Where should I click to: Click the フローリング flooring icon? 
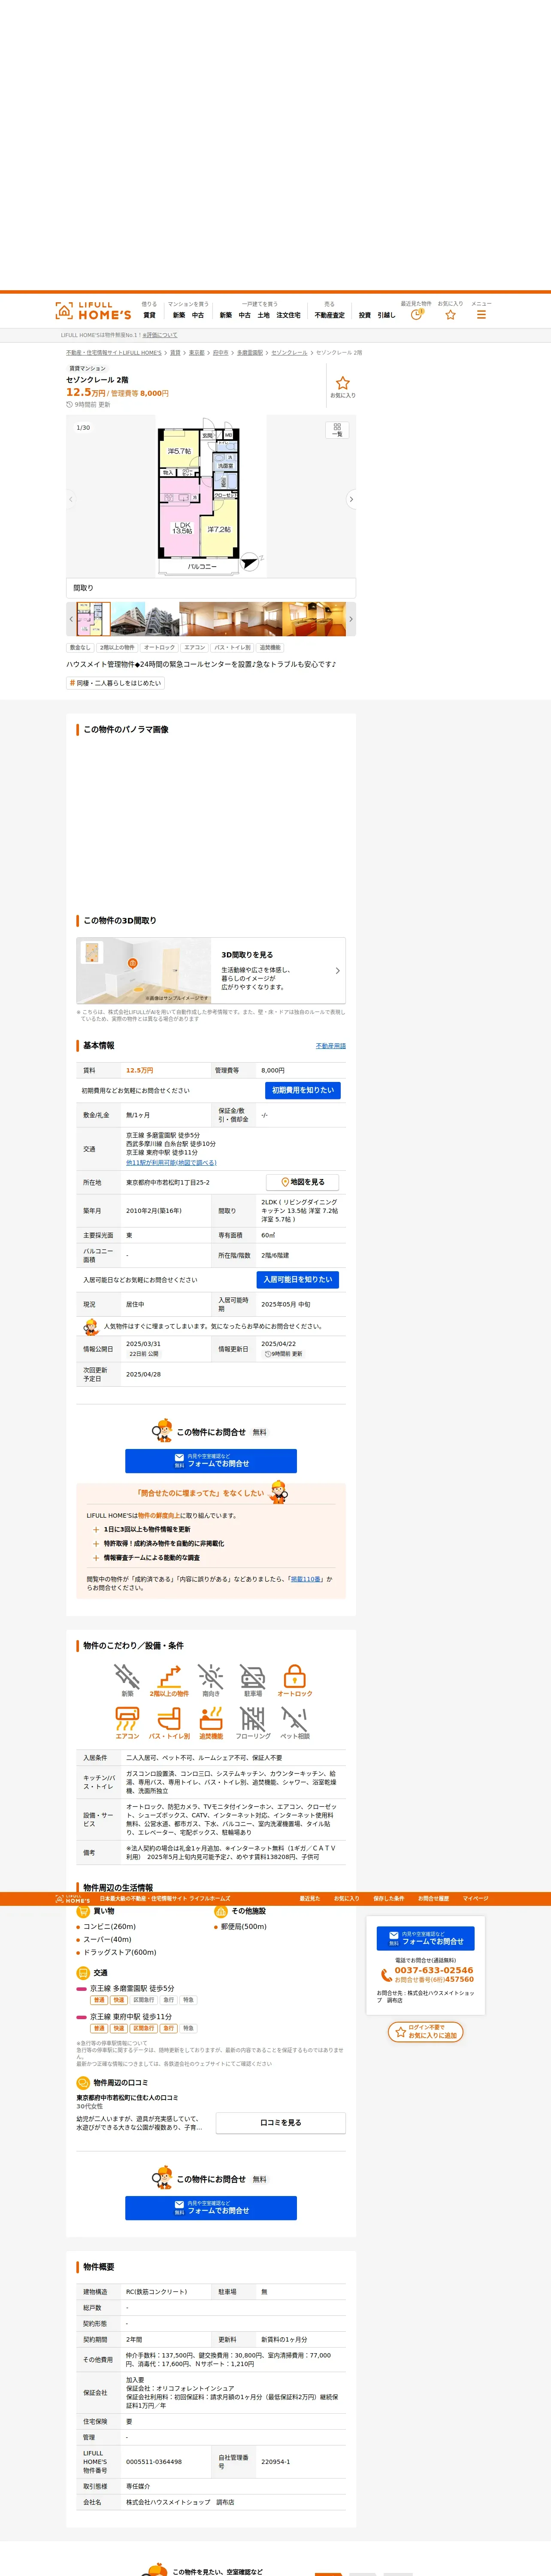click(x=253, y=1718)
